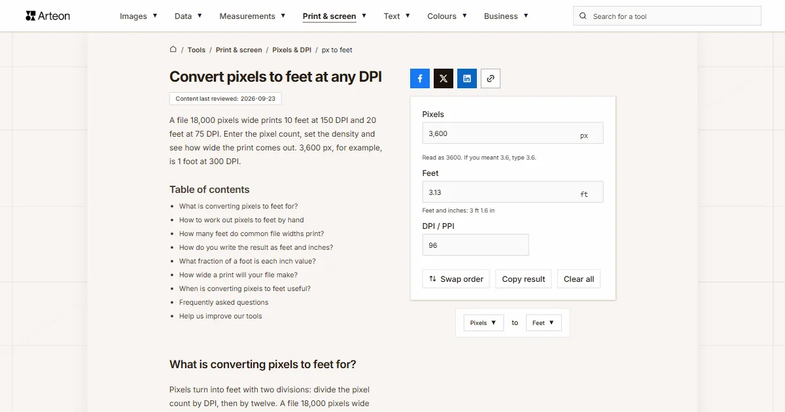
Task: Open Pixels & DPI breadcrumb link
Action: point(292,50)
